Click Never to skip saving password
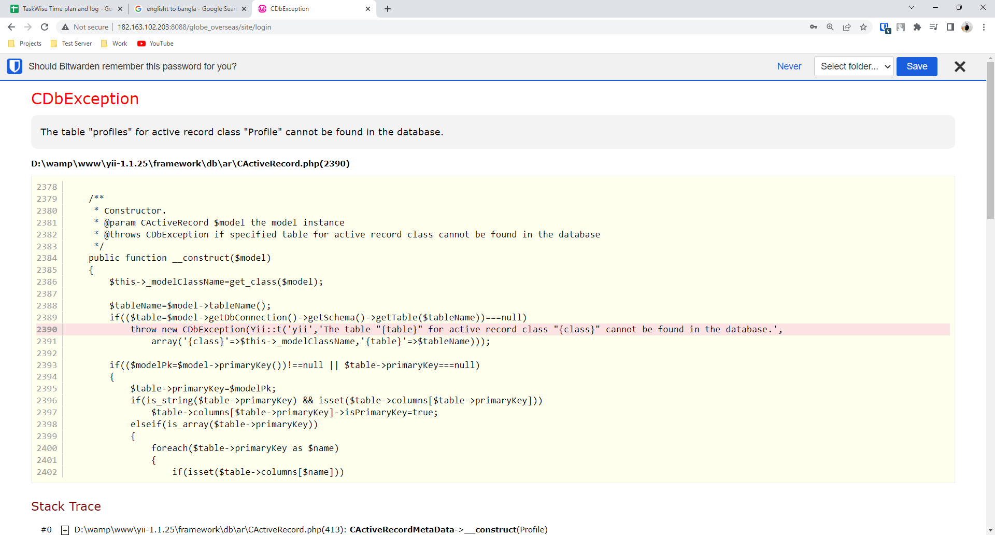 click(x=789, y=66)
